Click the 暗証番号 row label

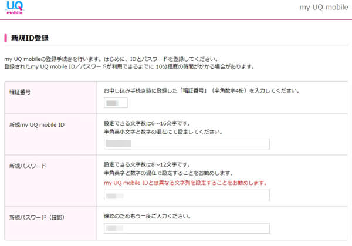(20, 92)
